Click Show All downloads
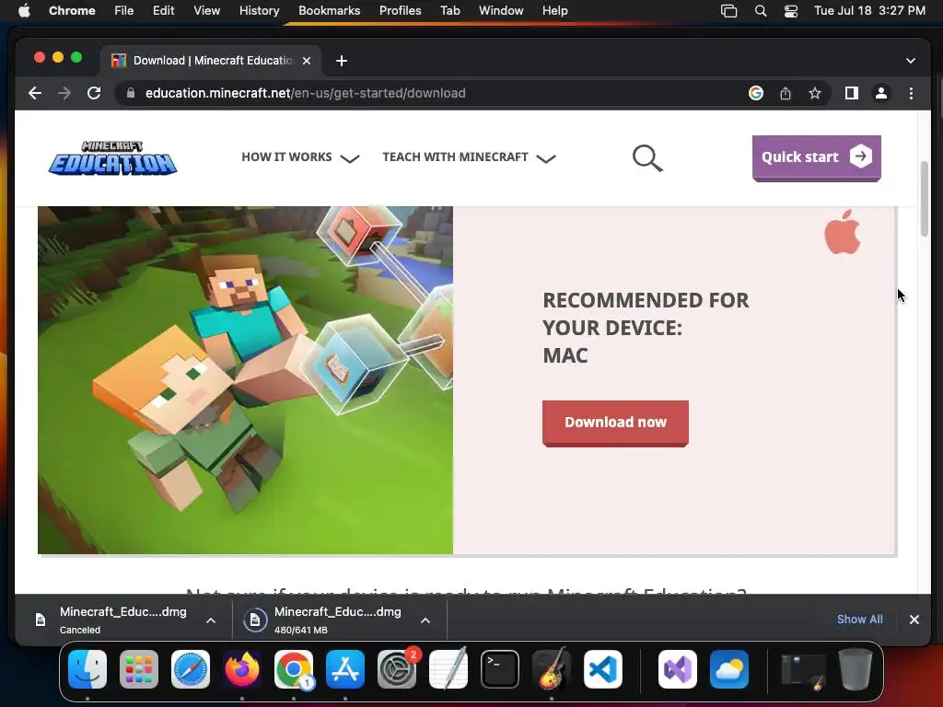Viewport: 943px width, 707px height. coord(859,620)
